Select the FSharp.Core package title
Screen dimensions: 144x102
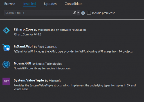[23, 30]
